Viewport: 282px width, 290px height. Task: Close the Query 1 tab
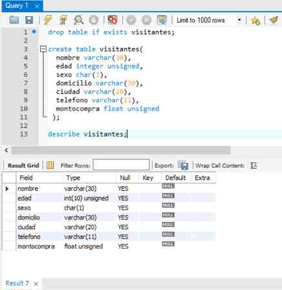[x=37, y=6]
